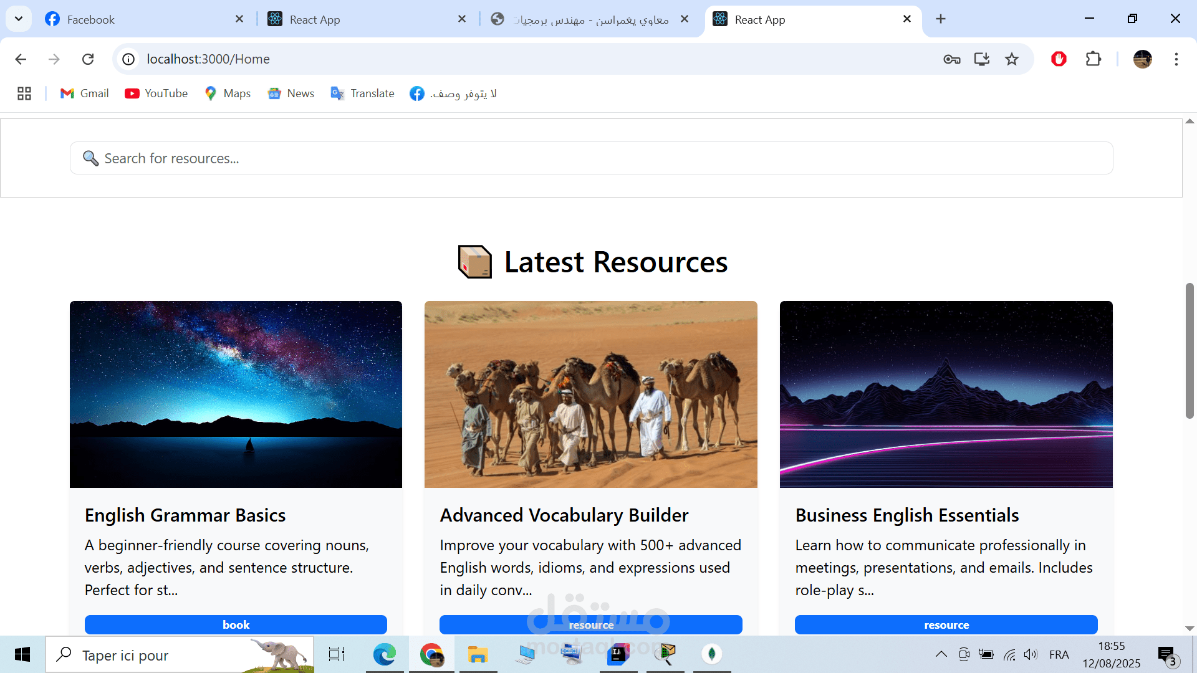Open the Apps grid in bookmarks bar
1197x673 pixels.
24,93
